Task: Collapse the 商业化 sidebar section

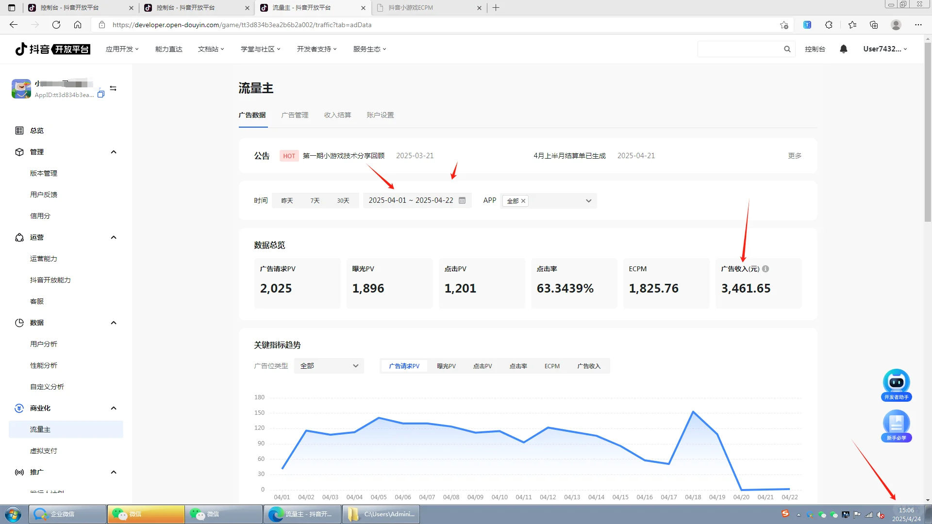Action: tap(114, 408)
